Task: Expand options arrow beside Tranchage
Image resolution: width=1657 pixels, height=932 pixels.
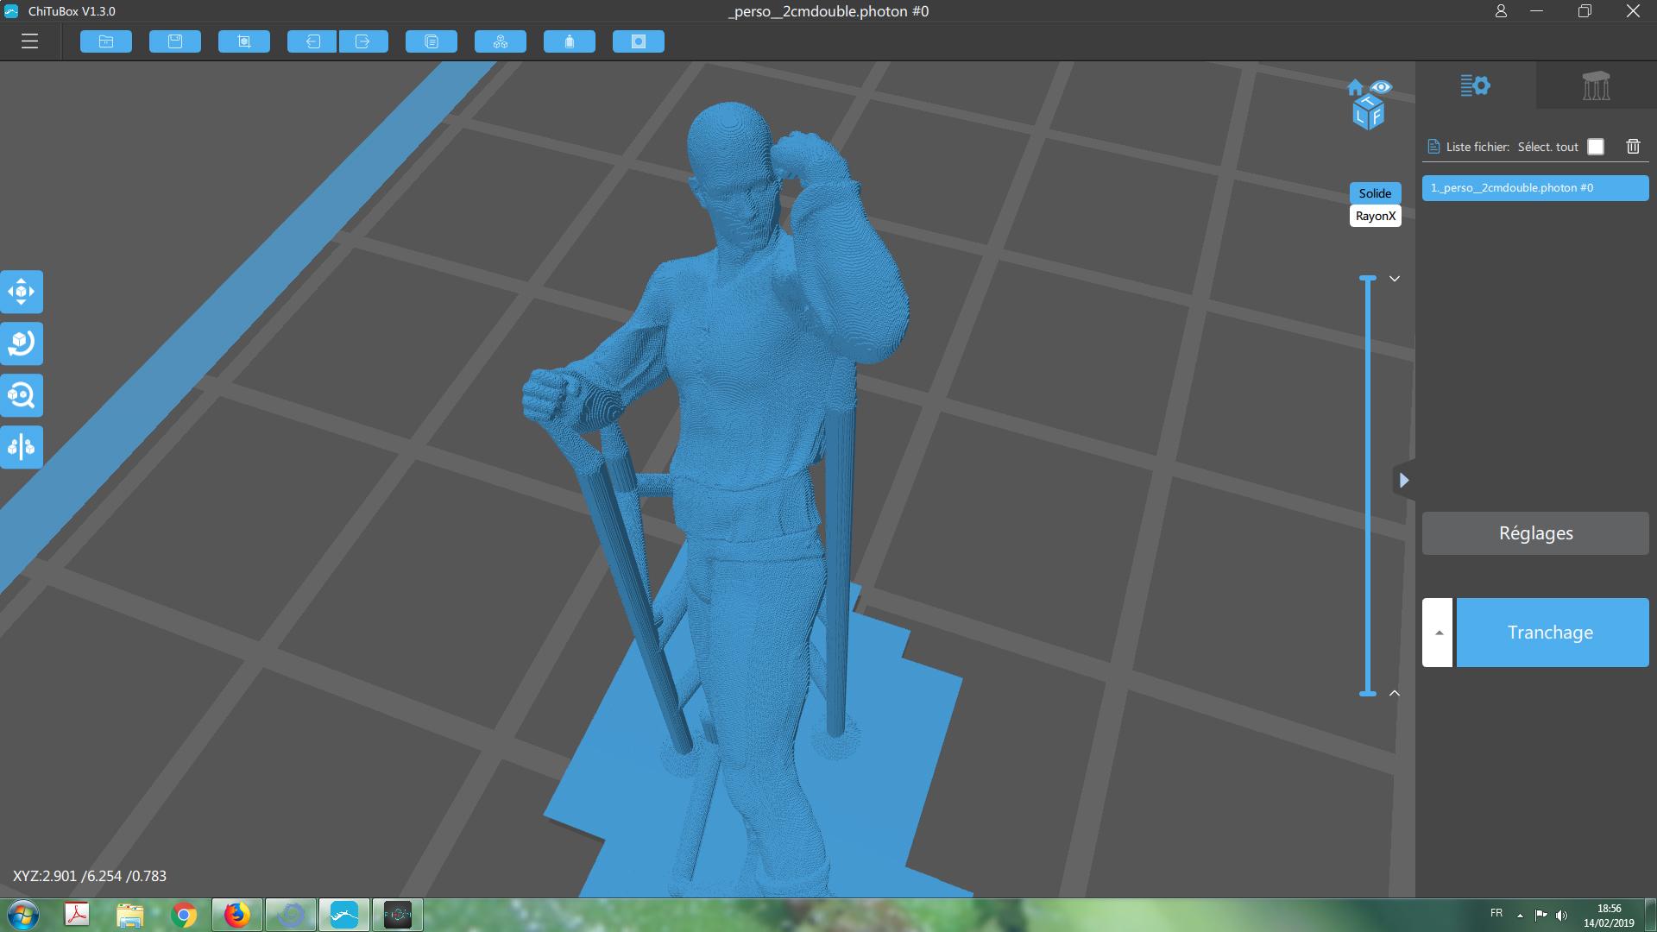Action: pyautogui.click(x=1438, y=633)
